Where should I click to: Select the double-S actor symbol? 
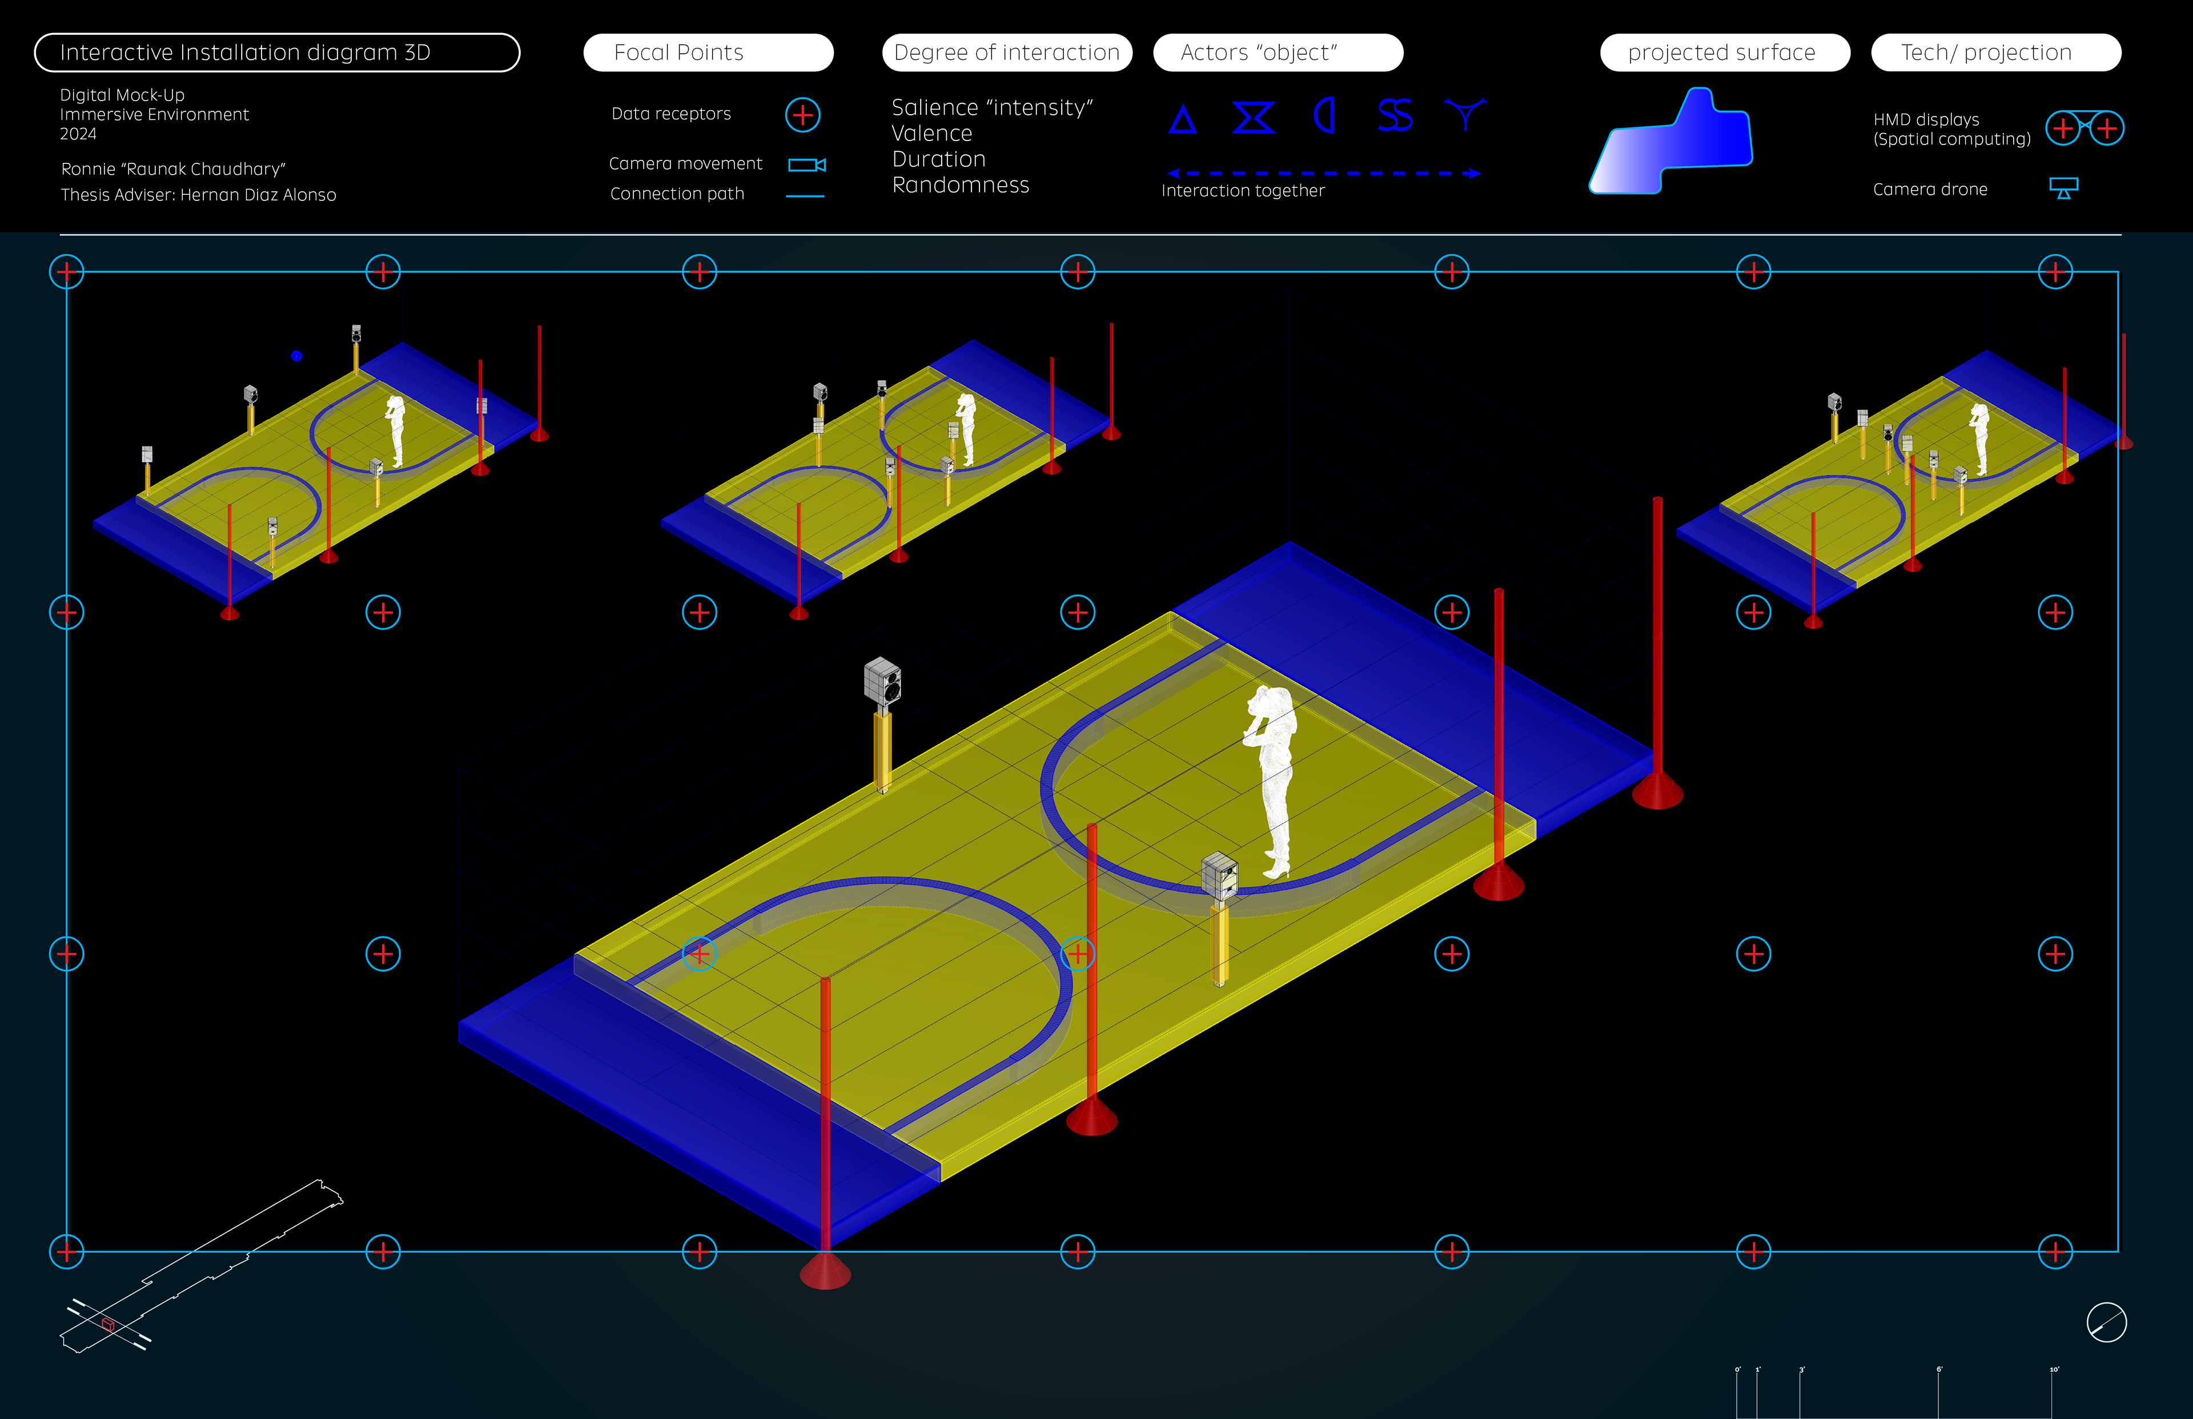[x=1395, y=116]
